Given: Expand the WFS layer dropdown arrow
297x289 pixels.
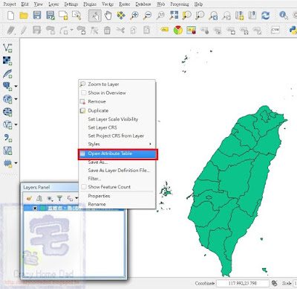Looking at the screenshot, I should [x=16, y=124].
